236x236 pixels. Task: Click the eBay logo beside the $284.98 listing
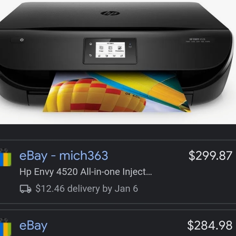coord(6,227)
